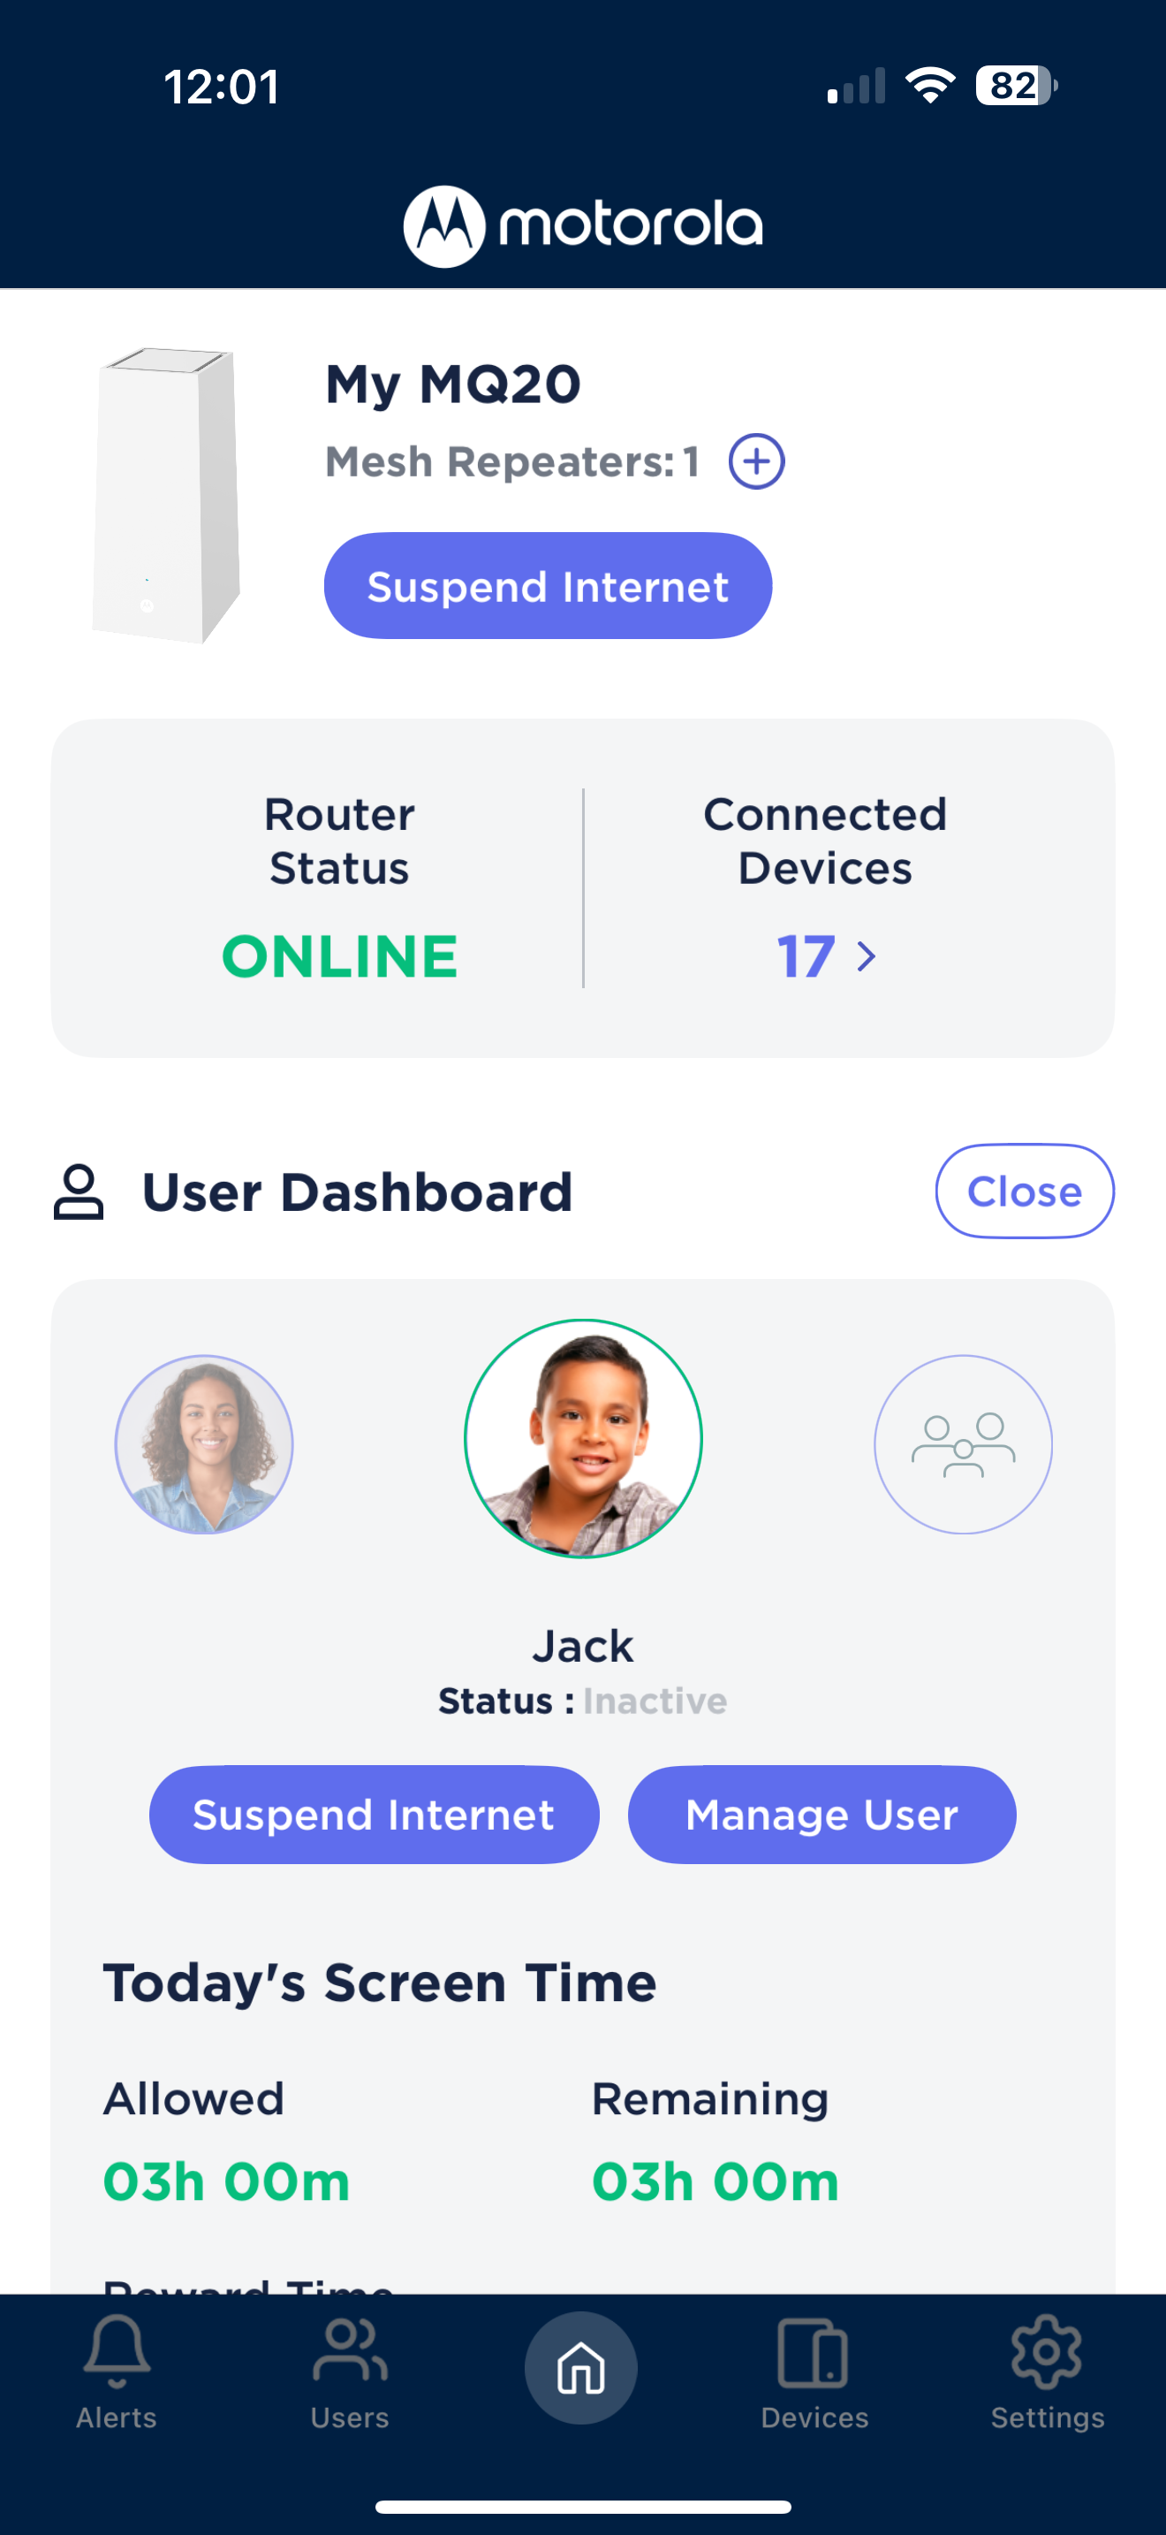
Task: Tap the User Dashboard person icon
Action: coord(79,1191)
